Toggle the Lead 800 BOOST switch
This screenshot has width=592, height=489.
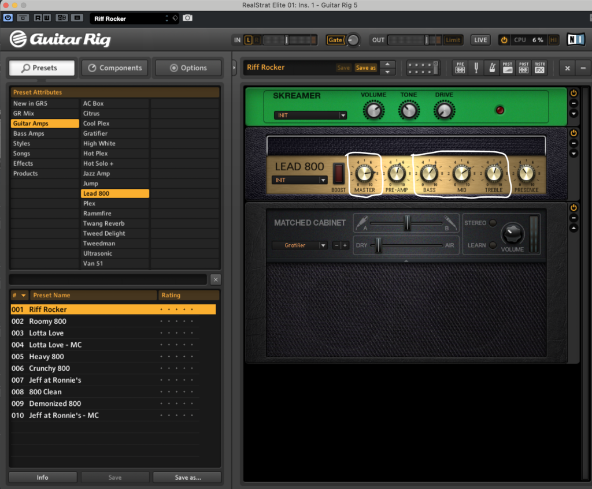(x=339, y=174)
